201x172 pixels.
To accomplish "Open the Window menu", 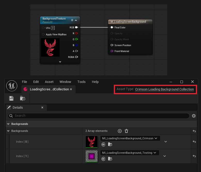I will [65, 82].
